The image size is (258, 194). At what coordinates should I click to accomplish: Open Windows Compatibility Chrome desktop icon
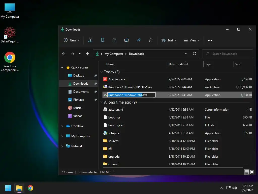point(10,62)
